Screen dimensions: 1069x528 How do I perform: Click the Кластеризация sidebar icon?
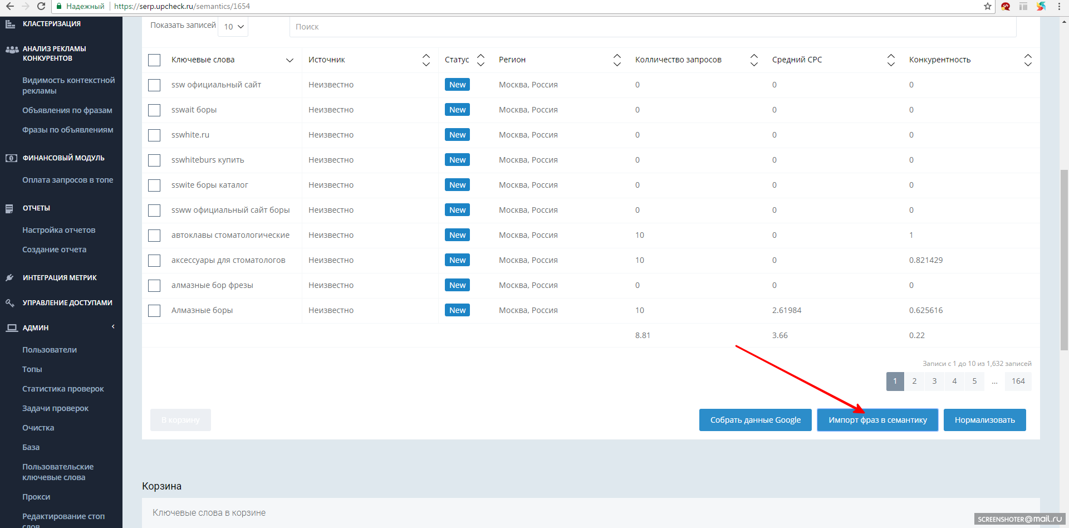(10, 24)
